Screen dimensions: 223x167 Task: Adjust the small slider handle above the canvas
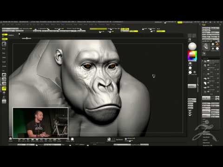coord(27,38)
